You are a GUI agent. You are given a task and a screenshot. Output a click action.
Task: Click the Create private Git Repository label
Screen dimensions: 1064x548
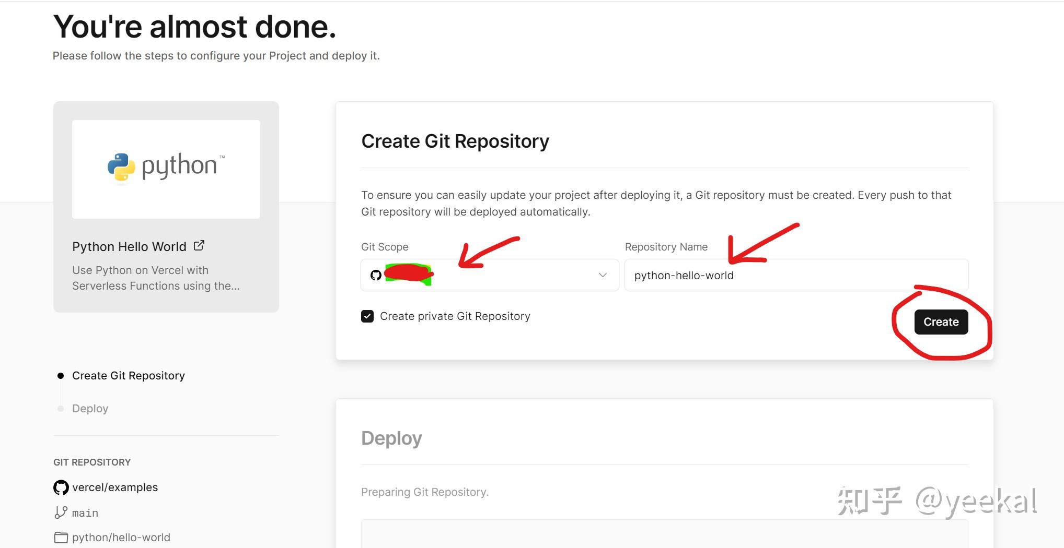[x=455, y=316]
